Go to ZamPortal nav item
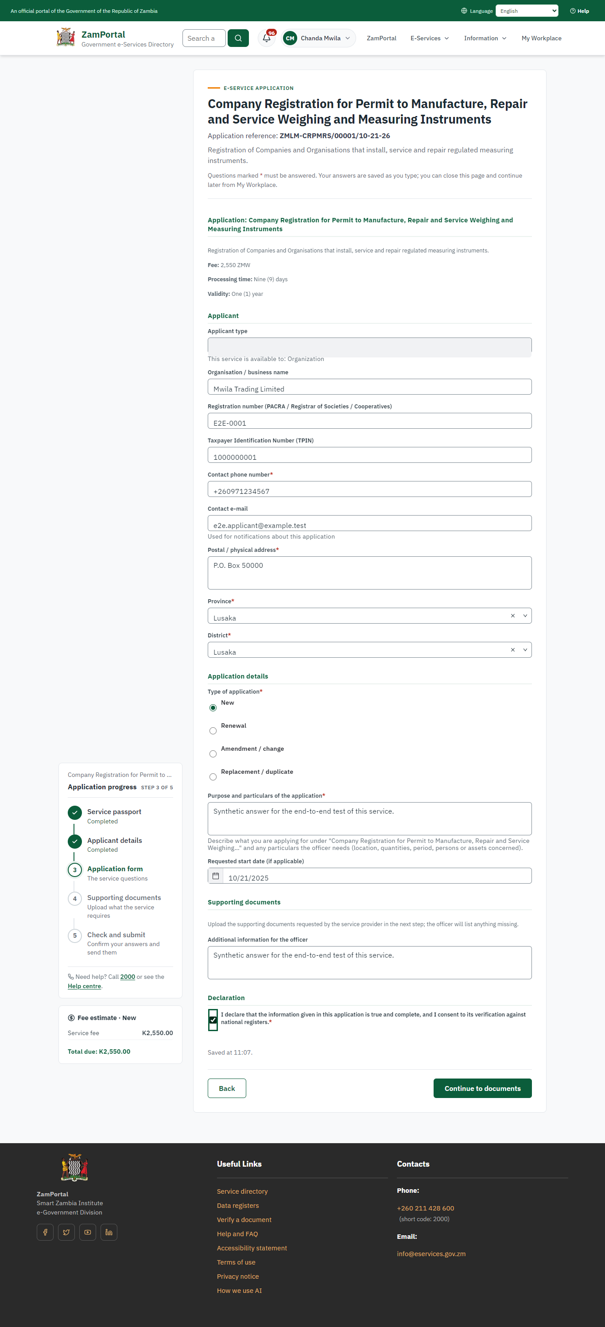Viewport: 605px width, 1327px height. 381,38
